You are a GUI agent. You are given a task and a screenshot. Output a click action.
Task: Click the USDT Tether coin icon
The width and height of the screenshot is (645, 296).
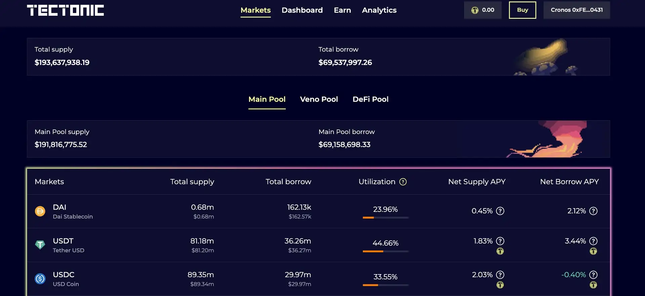point(40,245)
